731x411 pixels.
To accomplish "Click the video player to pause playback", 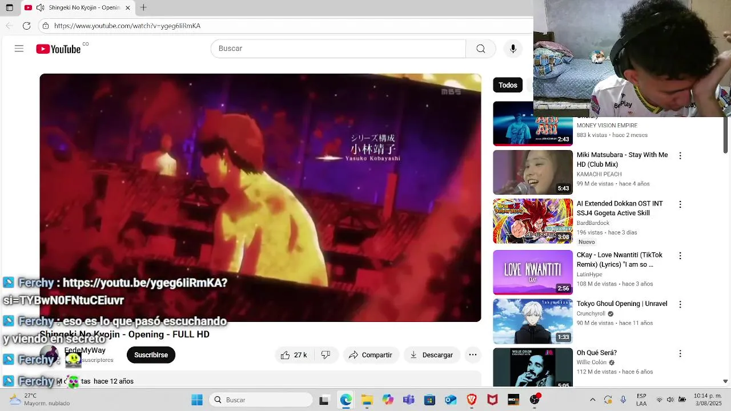I will (260, 198).
